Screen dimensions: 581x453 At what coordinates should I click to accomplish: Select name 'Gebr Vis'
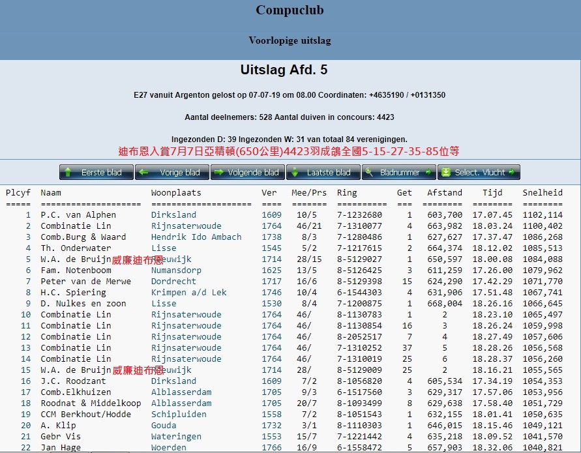tap(61, 437)
